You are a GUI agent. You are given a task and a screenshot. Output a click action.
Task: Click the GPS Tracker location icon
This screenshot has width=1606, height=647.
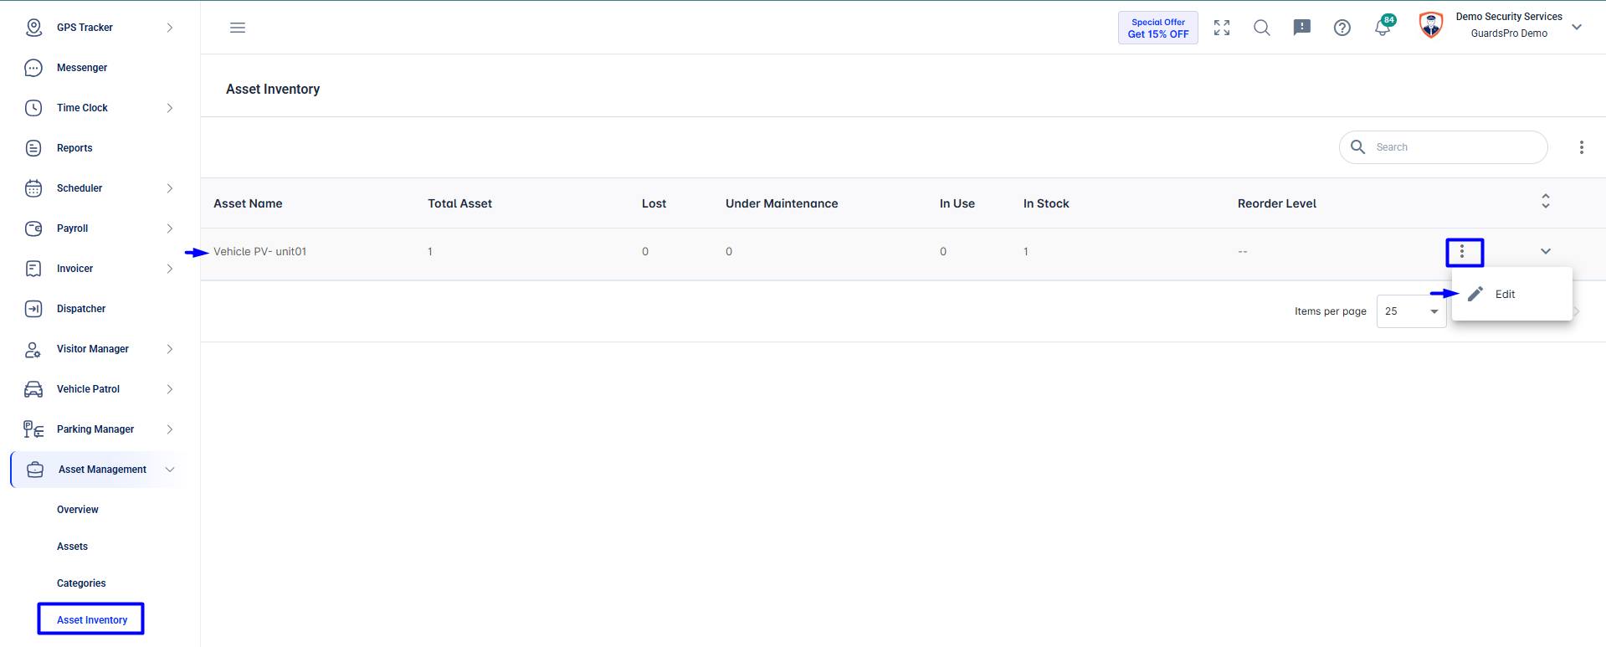click(x=33, y=28)
